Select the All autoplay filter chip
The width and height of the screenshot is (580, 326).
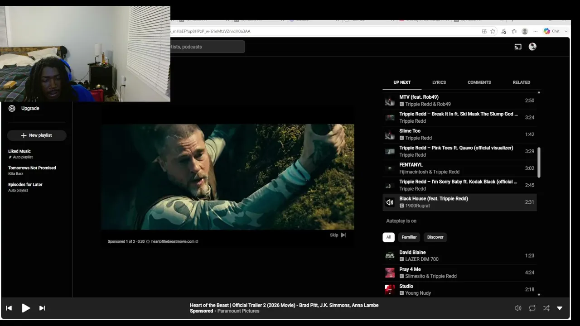(388, 237)
